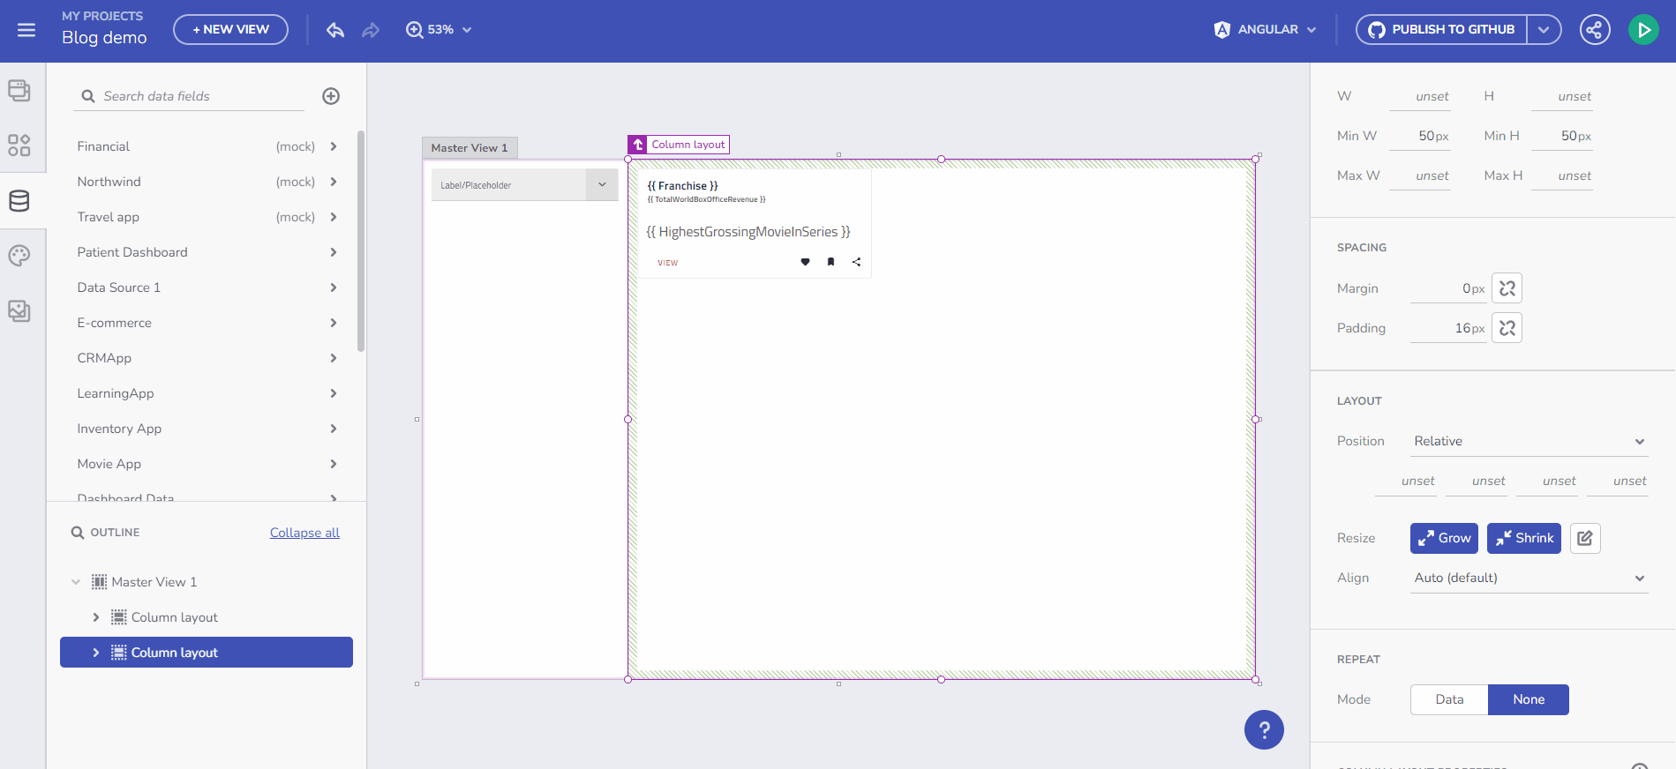This screenshot has width=1676, height=769.
Task: Open the zoom level 53% dropdown
Action: tap(440, 30)
